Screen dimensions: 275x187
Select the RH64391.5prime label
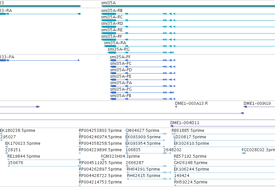143,169
